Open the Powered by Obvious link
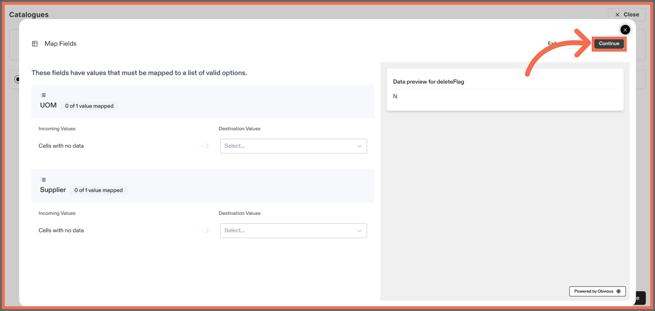This screenshot has height=311, width=655. [594, 291]
